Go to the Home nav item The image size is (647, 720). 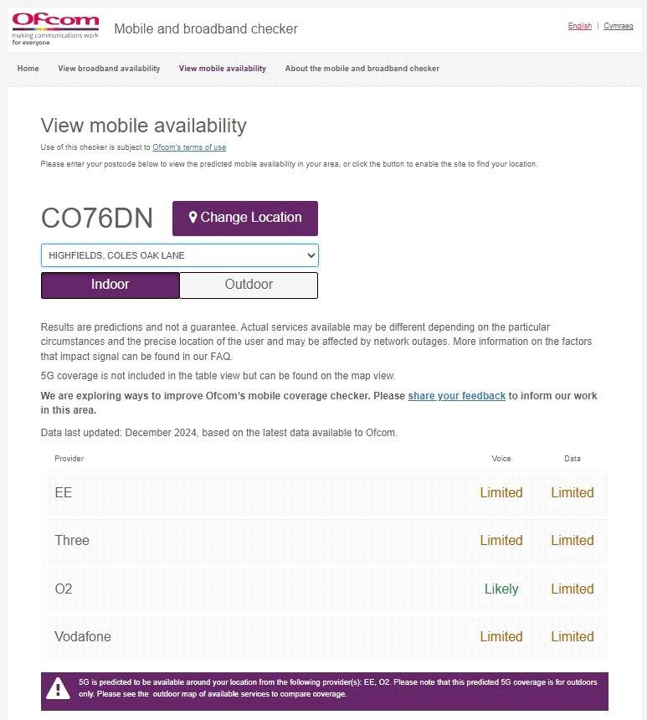click(28, 69)
